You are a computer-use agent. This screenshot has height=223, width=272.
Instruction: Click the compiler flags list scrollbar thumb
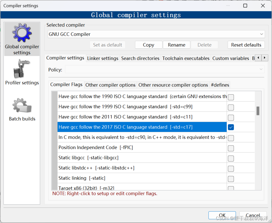tap(258, 111)
